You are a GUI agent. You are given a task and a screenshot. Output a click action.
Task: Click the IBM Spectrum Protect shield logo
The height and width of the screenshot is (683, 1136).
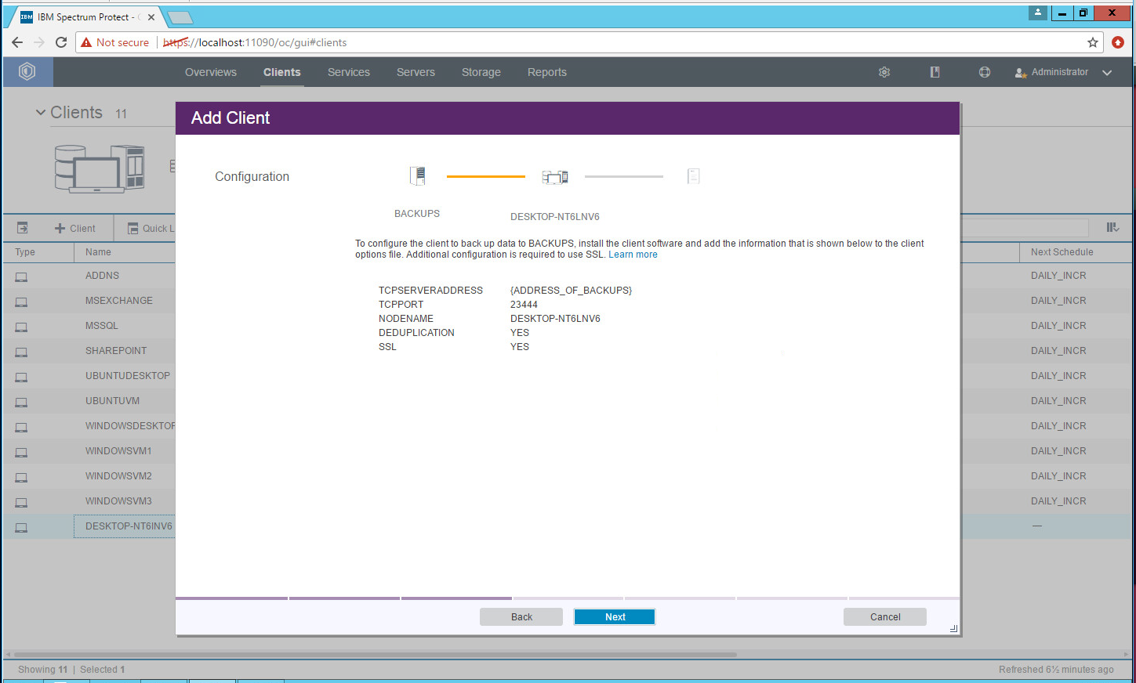pyautogui.click(x=27, y=72)
